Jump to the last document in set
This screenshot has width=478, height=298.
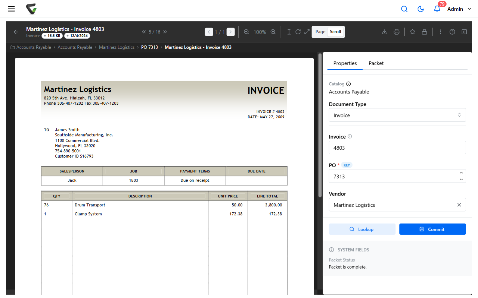(165, 32)
